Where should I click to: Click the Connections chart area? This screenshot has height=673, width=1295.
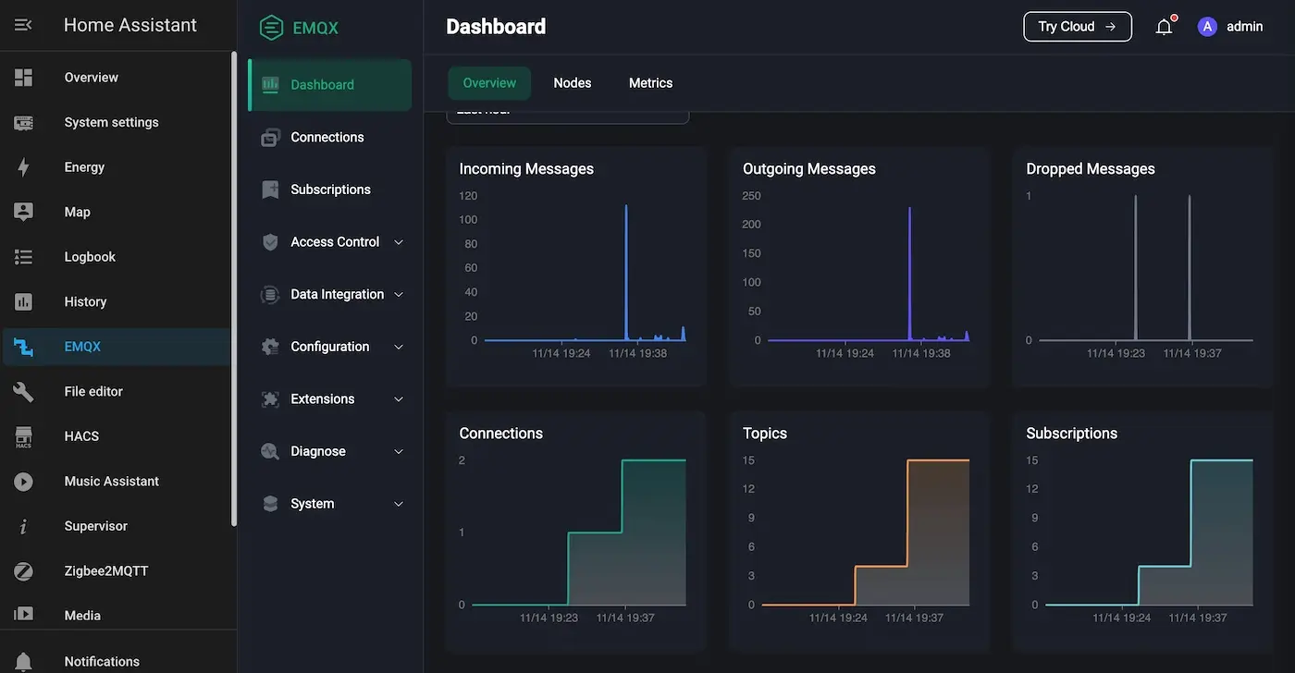tap(576, 532)
